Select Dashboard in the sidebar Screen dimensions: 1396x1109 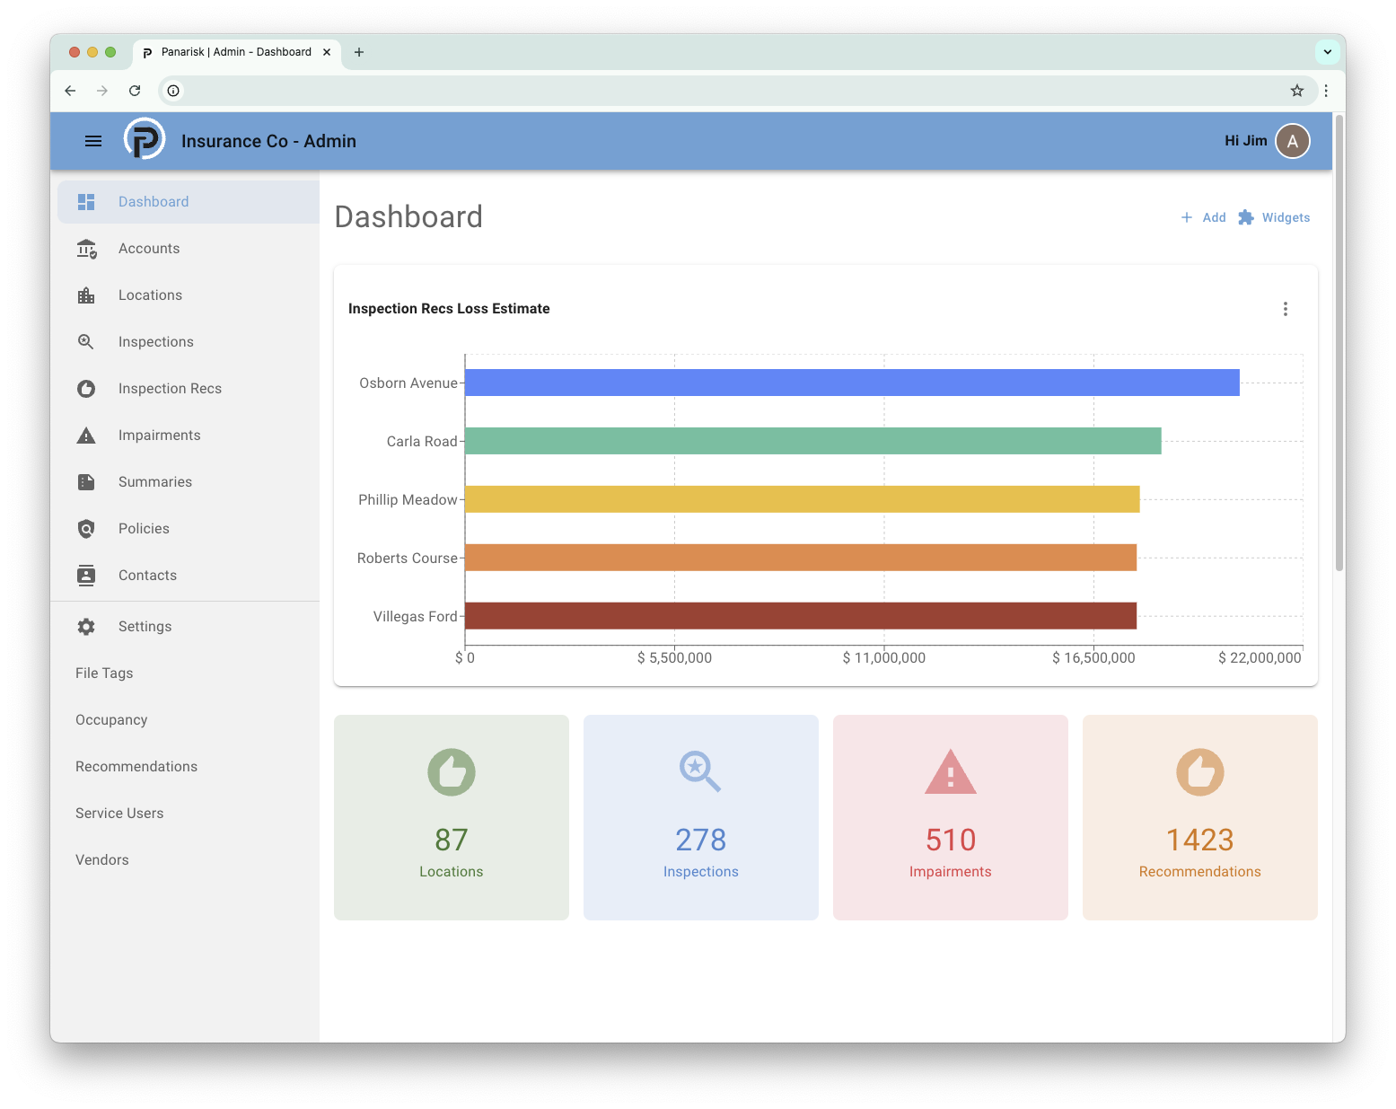189,202
